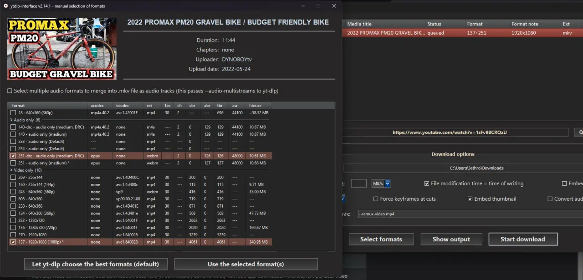Sort formats by the fps column
Viewport: 583px width, 280px height.
[168, 106]
